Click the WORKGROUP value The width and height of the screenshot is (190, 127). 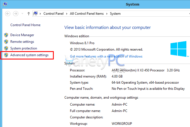pos(122,124)
